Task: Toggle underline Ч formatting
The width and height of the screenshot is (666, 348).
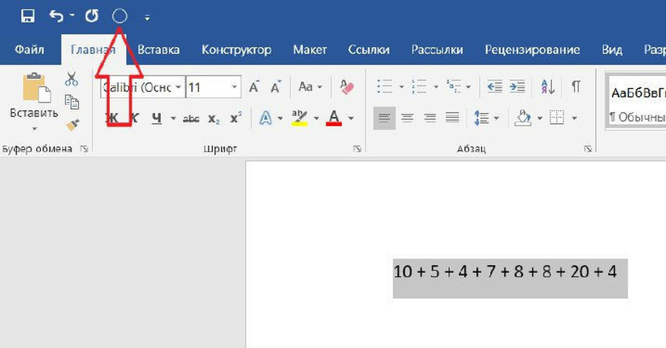Action: tap(157, 118)
